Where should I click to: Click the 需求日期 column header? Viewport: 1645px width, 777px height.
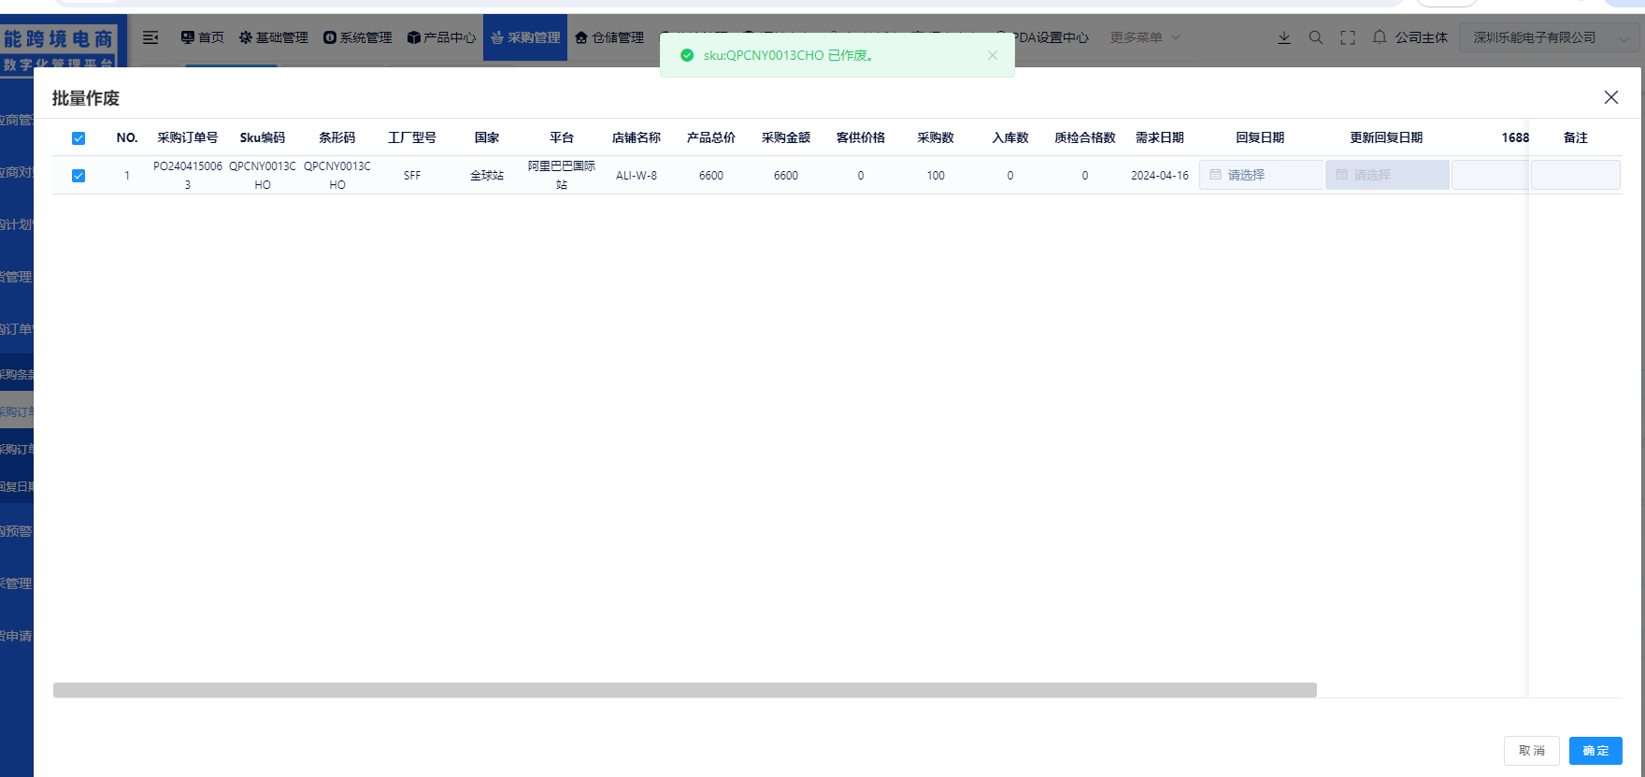(1160, 137)
